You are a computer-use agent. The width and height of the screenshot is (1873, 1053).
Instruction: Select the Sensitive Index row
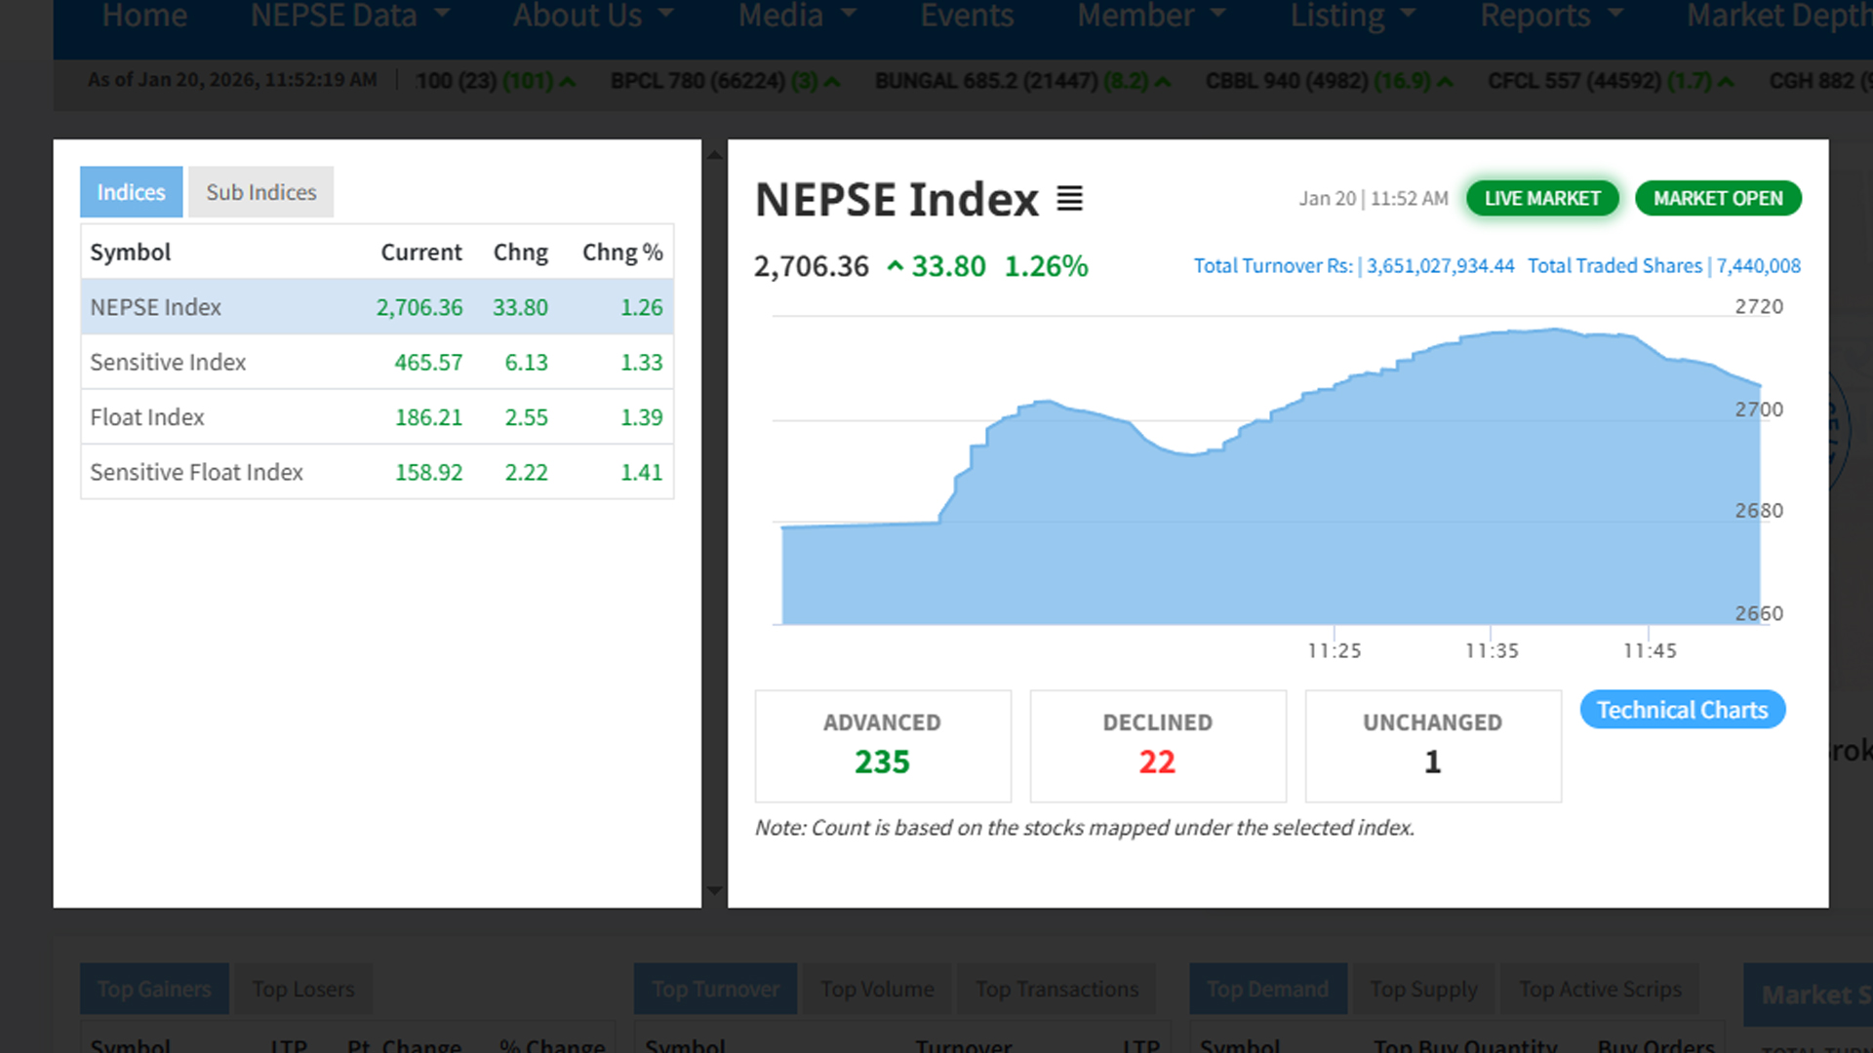(377, 363)
